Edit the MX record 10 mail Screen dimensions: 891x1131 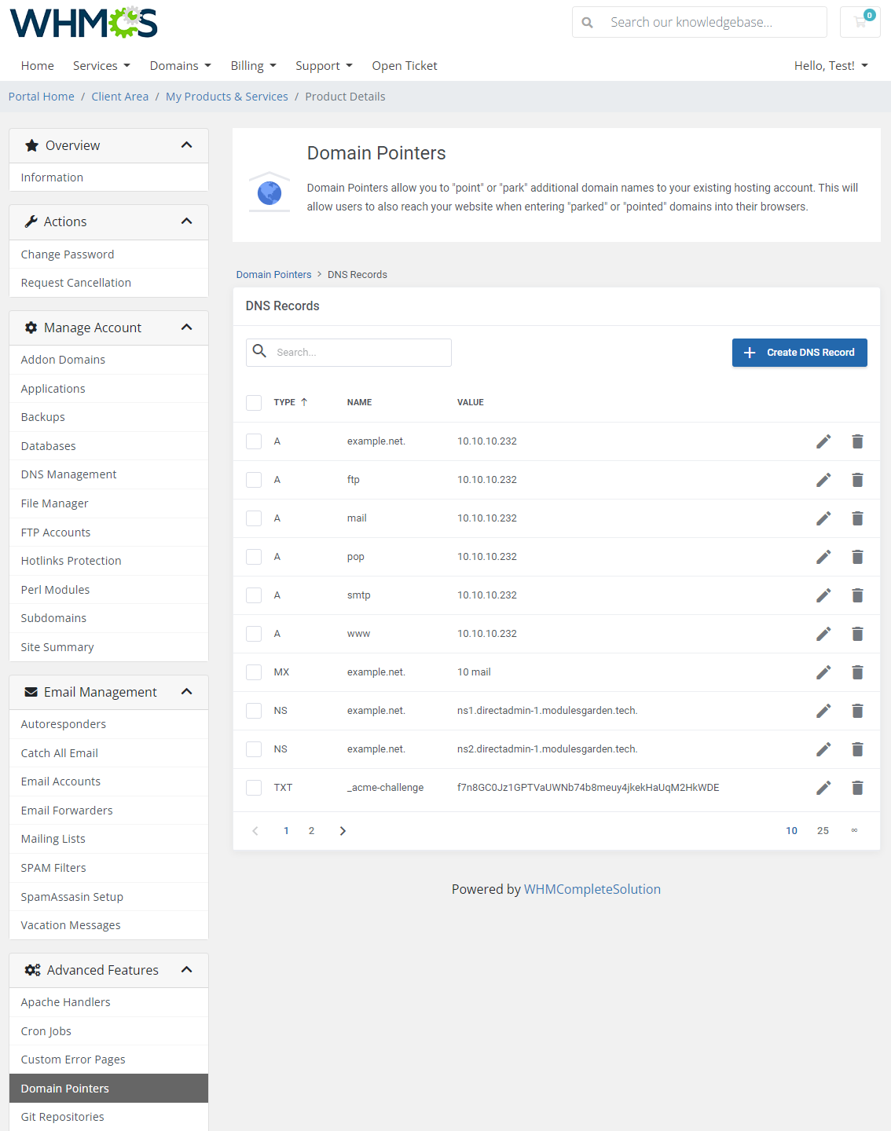823,672
